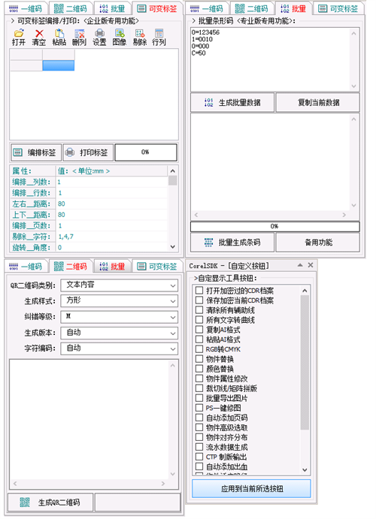The image size is (376, 519).
Task: Switch to 二维码 tab in the 批量条形码 panel
Action: pyautogui.click(x=251, y=8)
